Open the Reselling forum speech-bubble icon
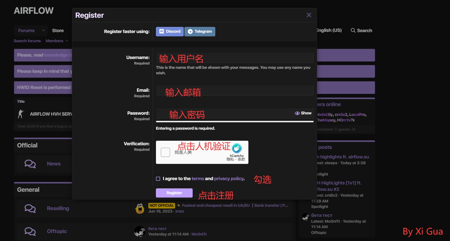 [x=30, y=208]
